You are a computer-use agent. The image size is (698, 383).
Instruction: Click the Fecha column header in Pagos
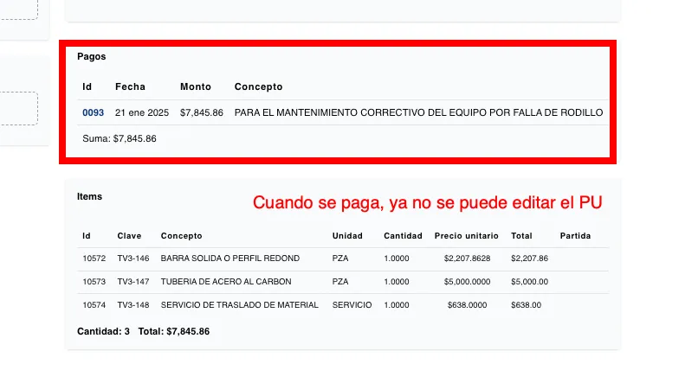coord(130,87)
